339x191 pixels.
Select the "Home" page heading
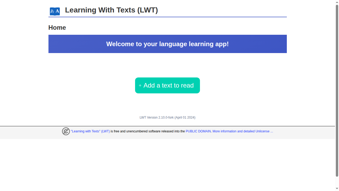(x=57, y=27)
